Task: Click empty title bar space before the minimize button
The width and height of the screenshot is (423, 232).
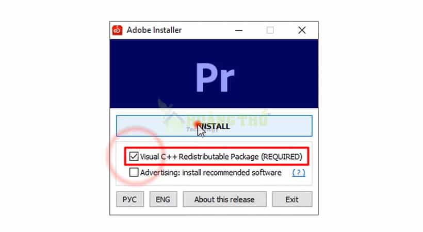Action: point(206,30)
